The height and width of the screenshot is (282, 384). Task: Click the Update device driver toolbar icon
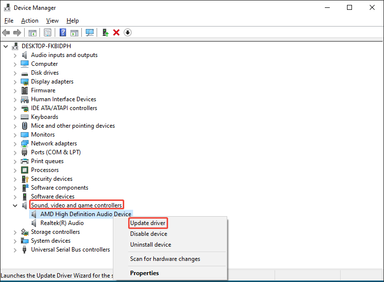[105, 32]
